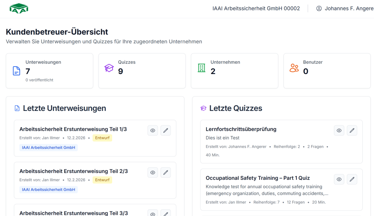Click the 'Reihenfolge: 7' text

pyautogui.click(x=267, y=202)
